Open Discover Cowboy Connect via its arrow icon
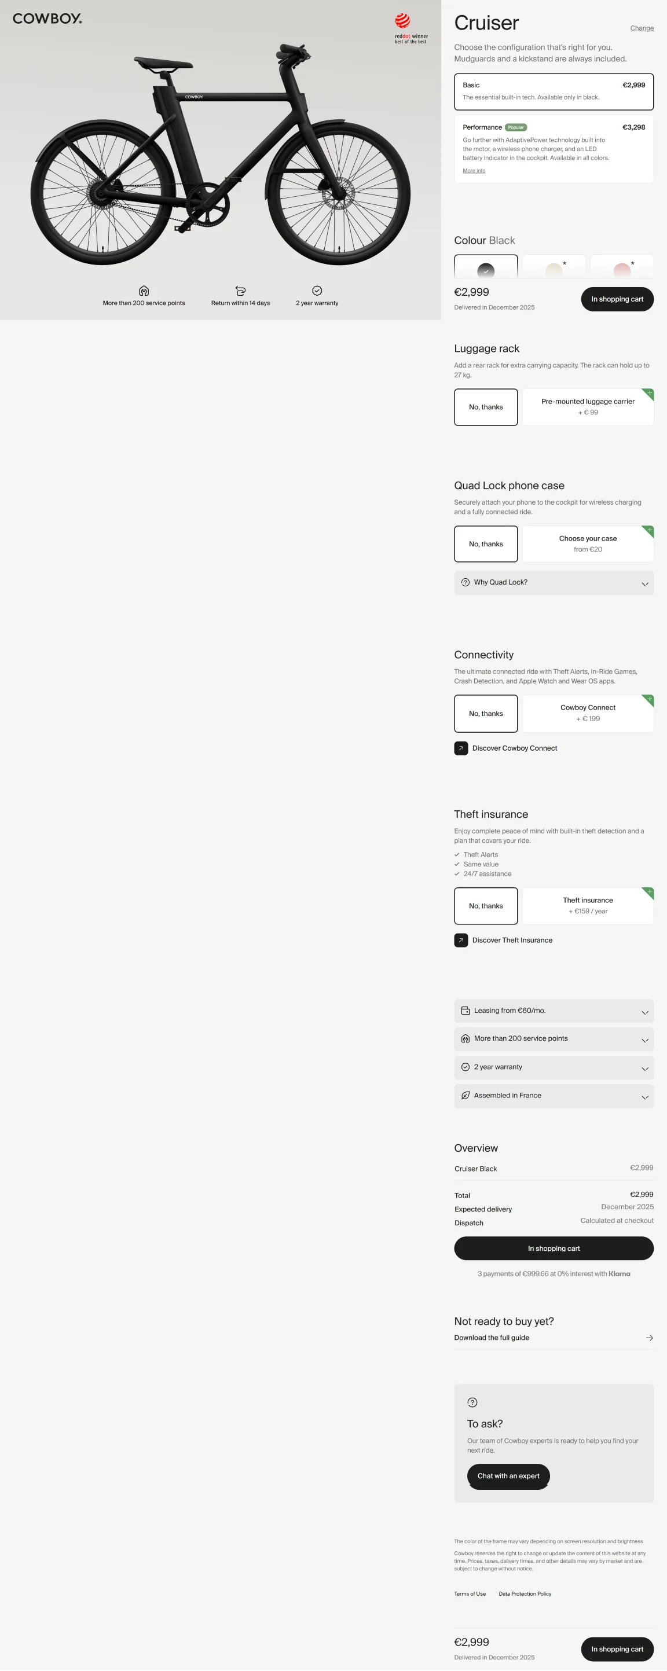Screen dimensions: 667x1671 pos(461,748)
